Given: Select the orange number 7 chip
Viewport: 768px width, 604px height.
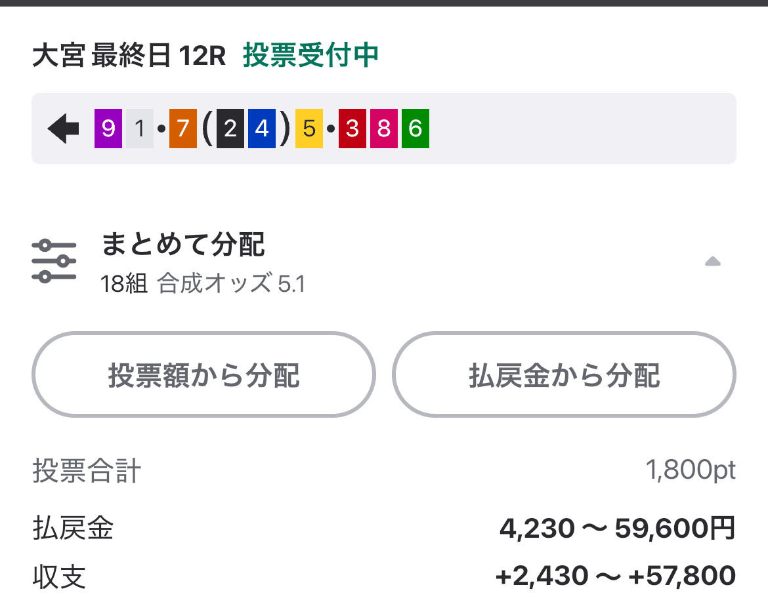Looking at the screenshot, I should click(x=182, y=129).
